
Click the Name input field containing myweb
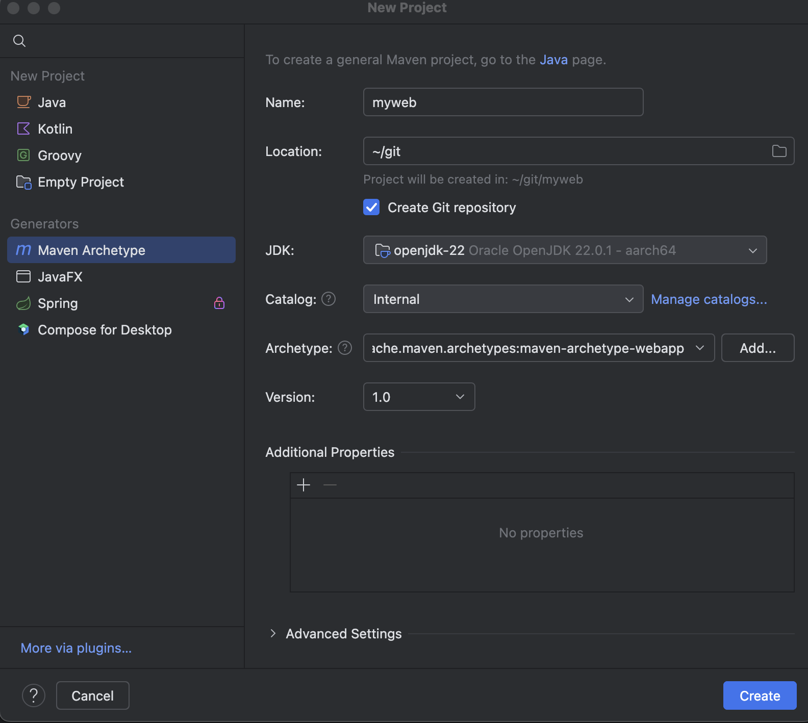[x=503, y=102]
